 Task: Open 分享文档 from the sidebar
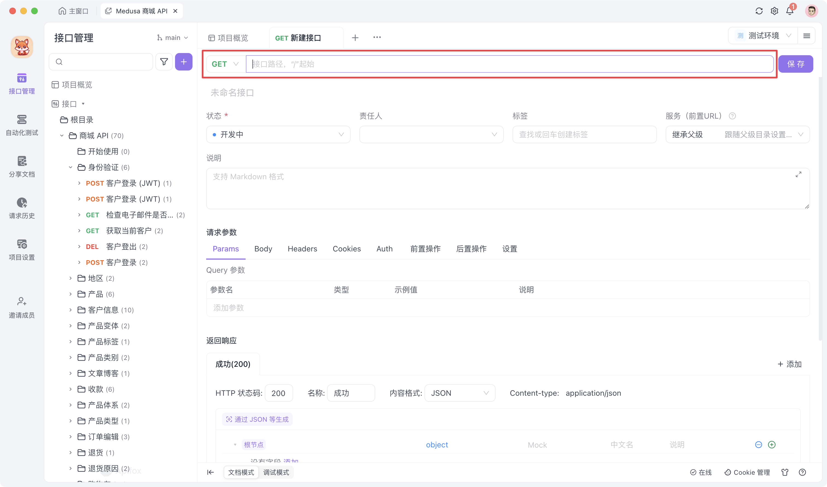click(x=22, y=166)
